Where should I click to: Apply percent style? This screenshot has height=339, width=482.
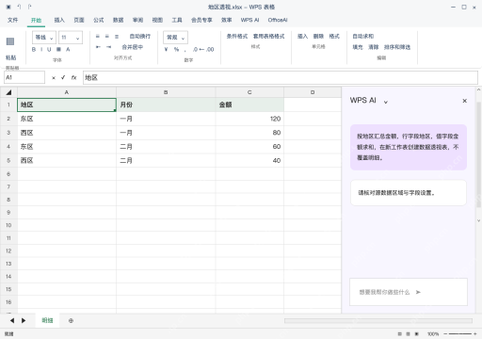pyautogui.click(x=176, y=49)
